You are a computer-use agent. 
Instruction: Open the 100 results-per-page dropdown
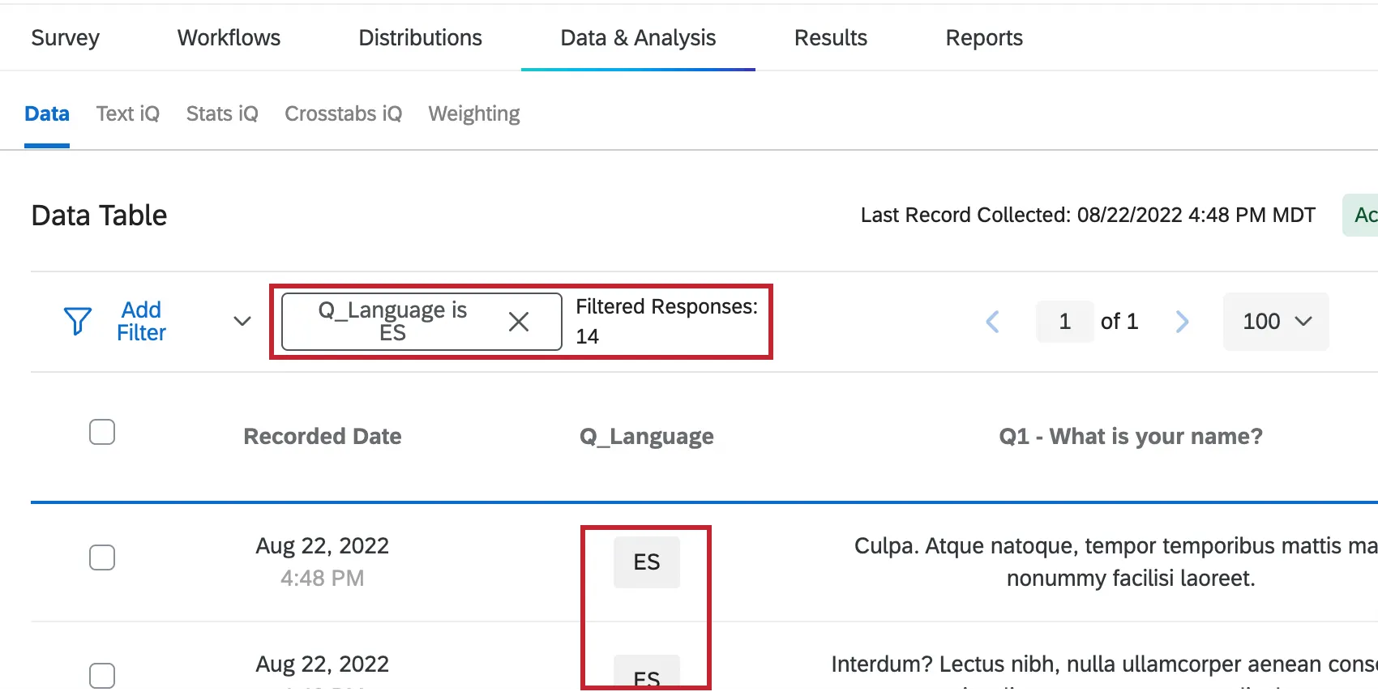(x=1275, y=321)
